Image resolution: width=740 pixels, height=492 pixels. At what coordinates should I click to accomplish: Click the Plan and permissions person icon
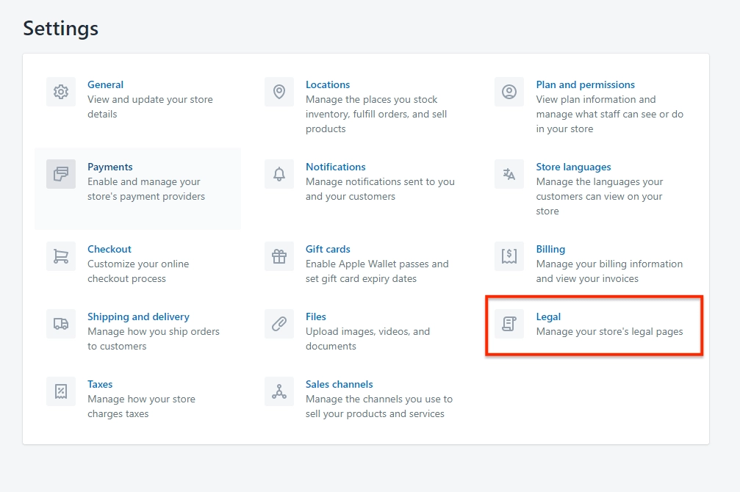tap(509, 92)
